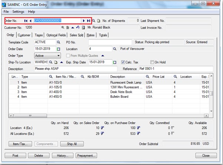The height and width of the screenshot is (165, 223).
Task: Open customer credit check icon
Action: coord(78,27)
